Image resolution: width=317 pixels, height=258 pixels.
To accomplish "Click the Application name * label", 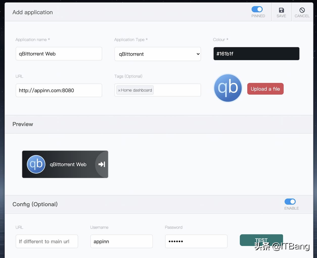I will [x=33, y=40].
